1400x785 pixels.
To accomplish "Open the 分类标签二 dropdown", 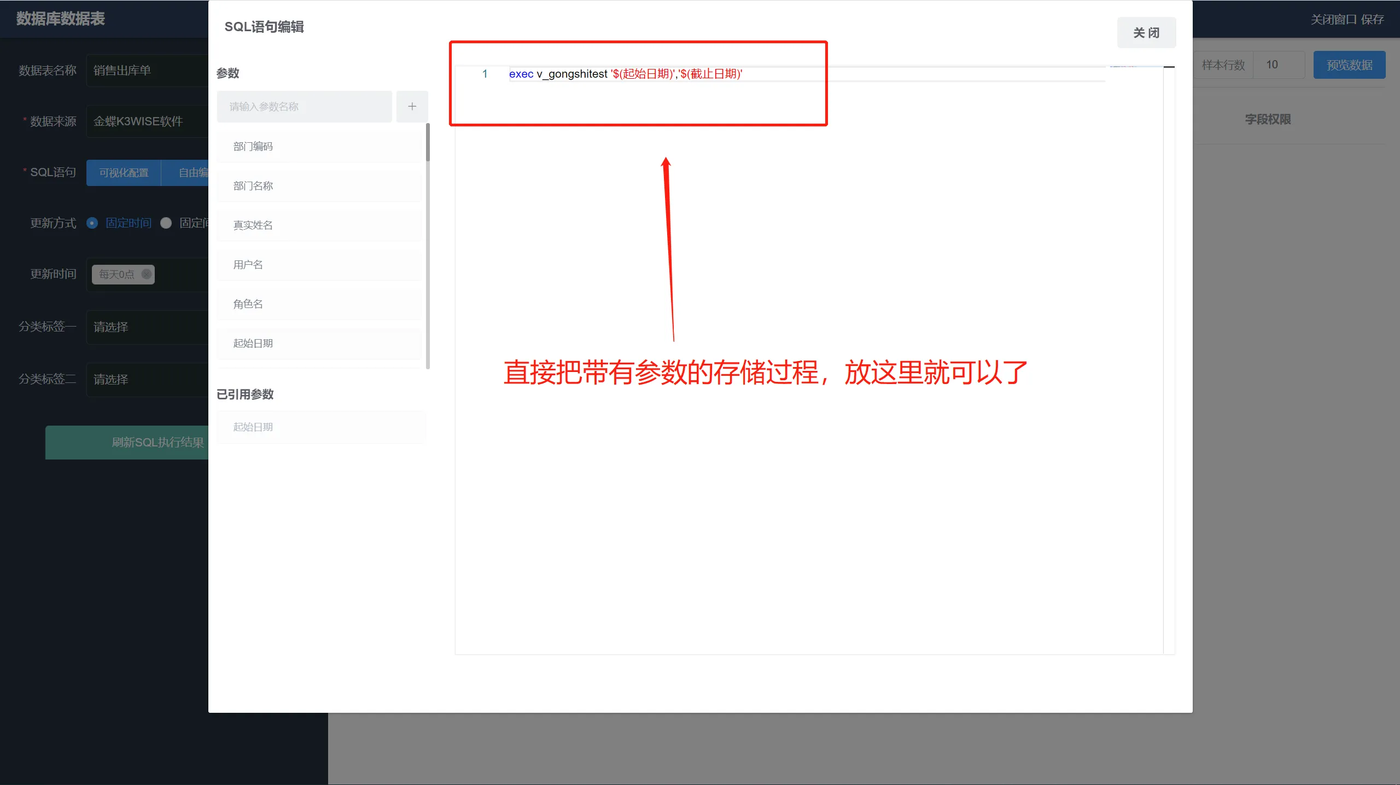I will click(147, 380).
